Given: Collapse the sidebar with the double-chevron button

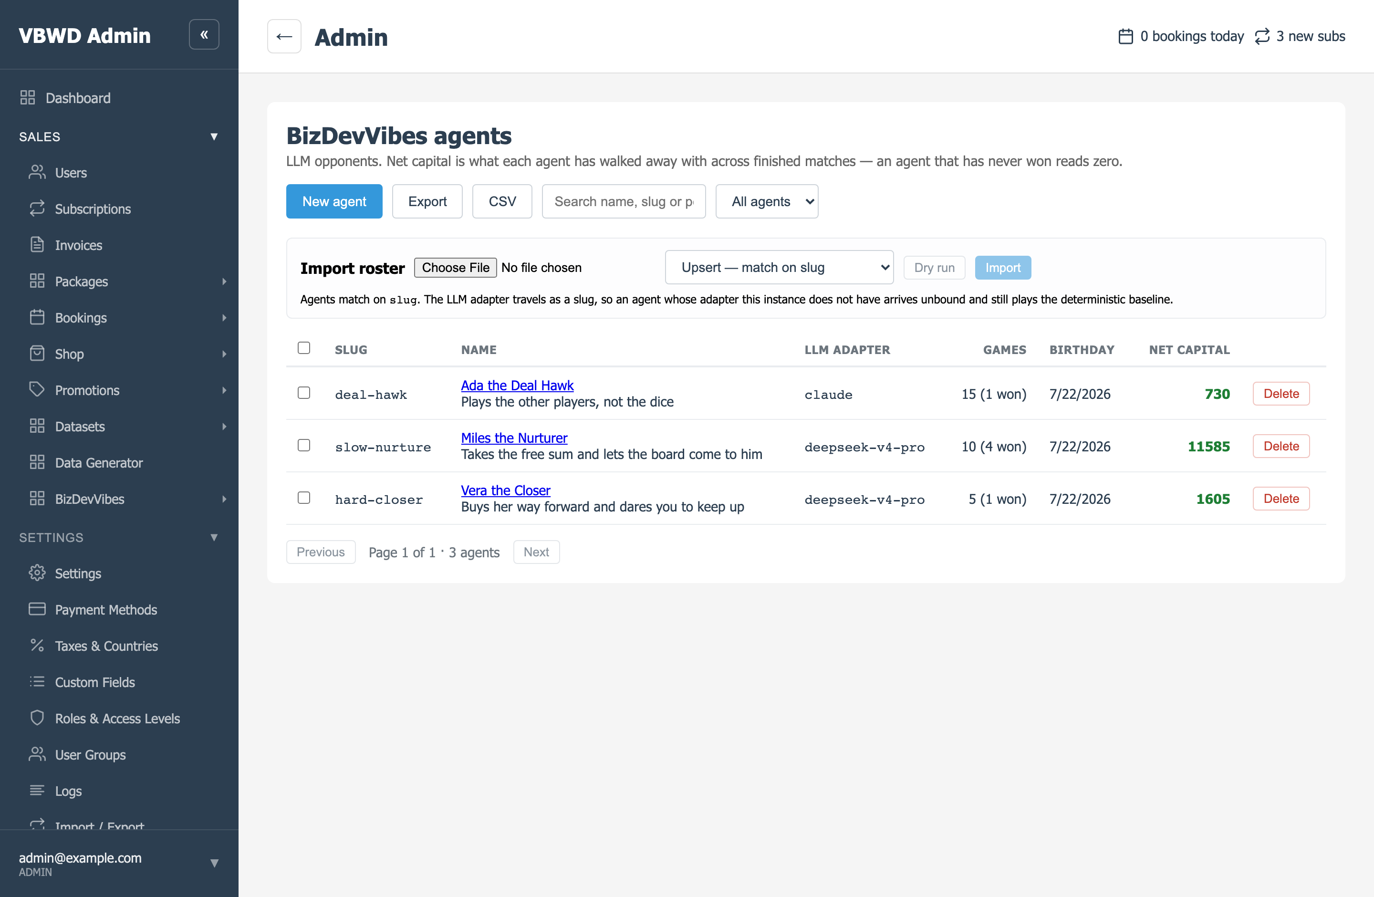Looking at the screenshot, I should (x=204, y=35).
